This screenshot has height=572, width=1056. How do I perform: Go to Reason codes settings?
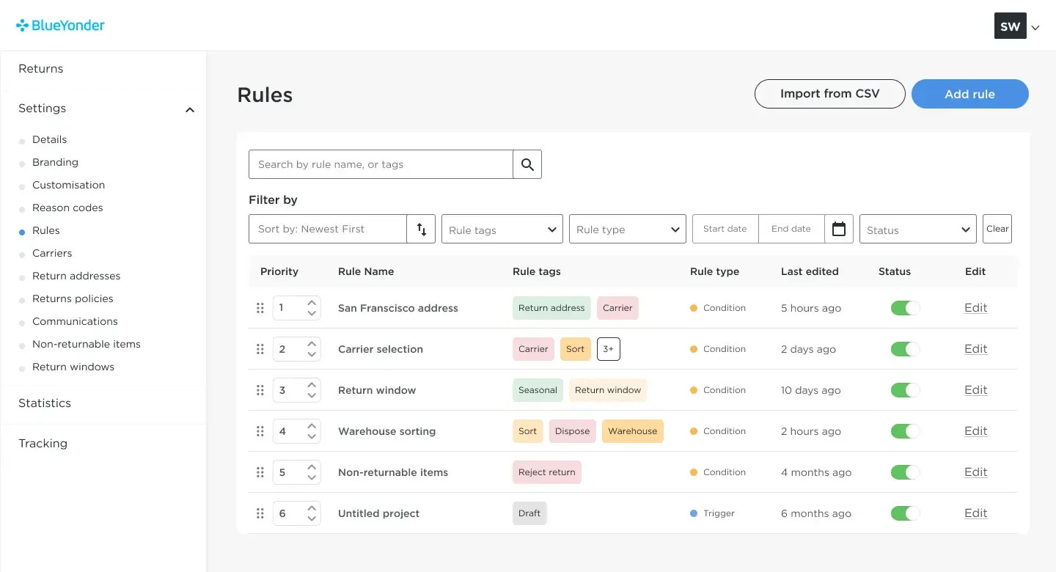pos(67,208)
